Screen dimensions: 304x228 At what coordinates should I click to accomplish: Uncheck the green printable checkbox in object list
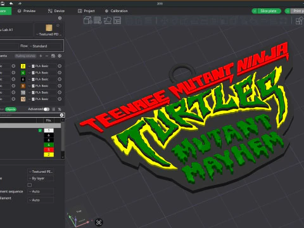40,130
